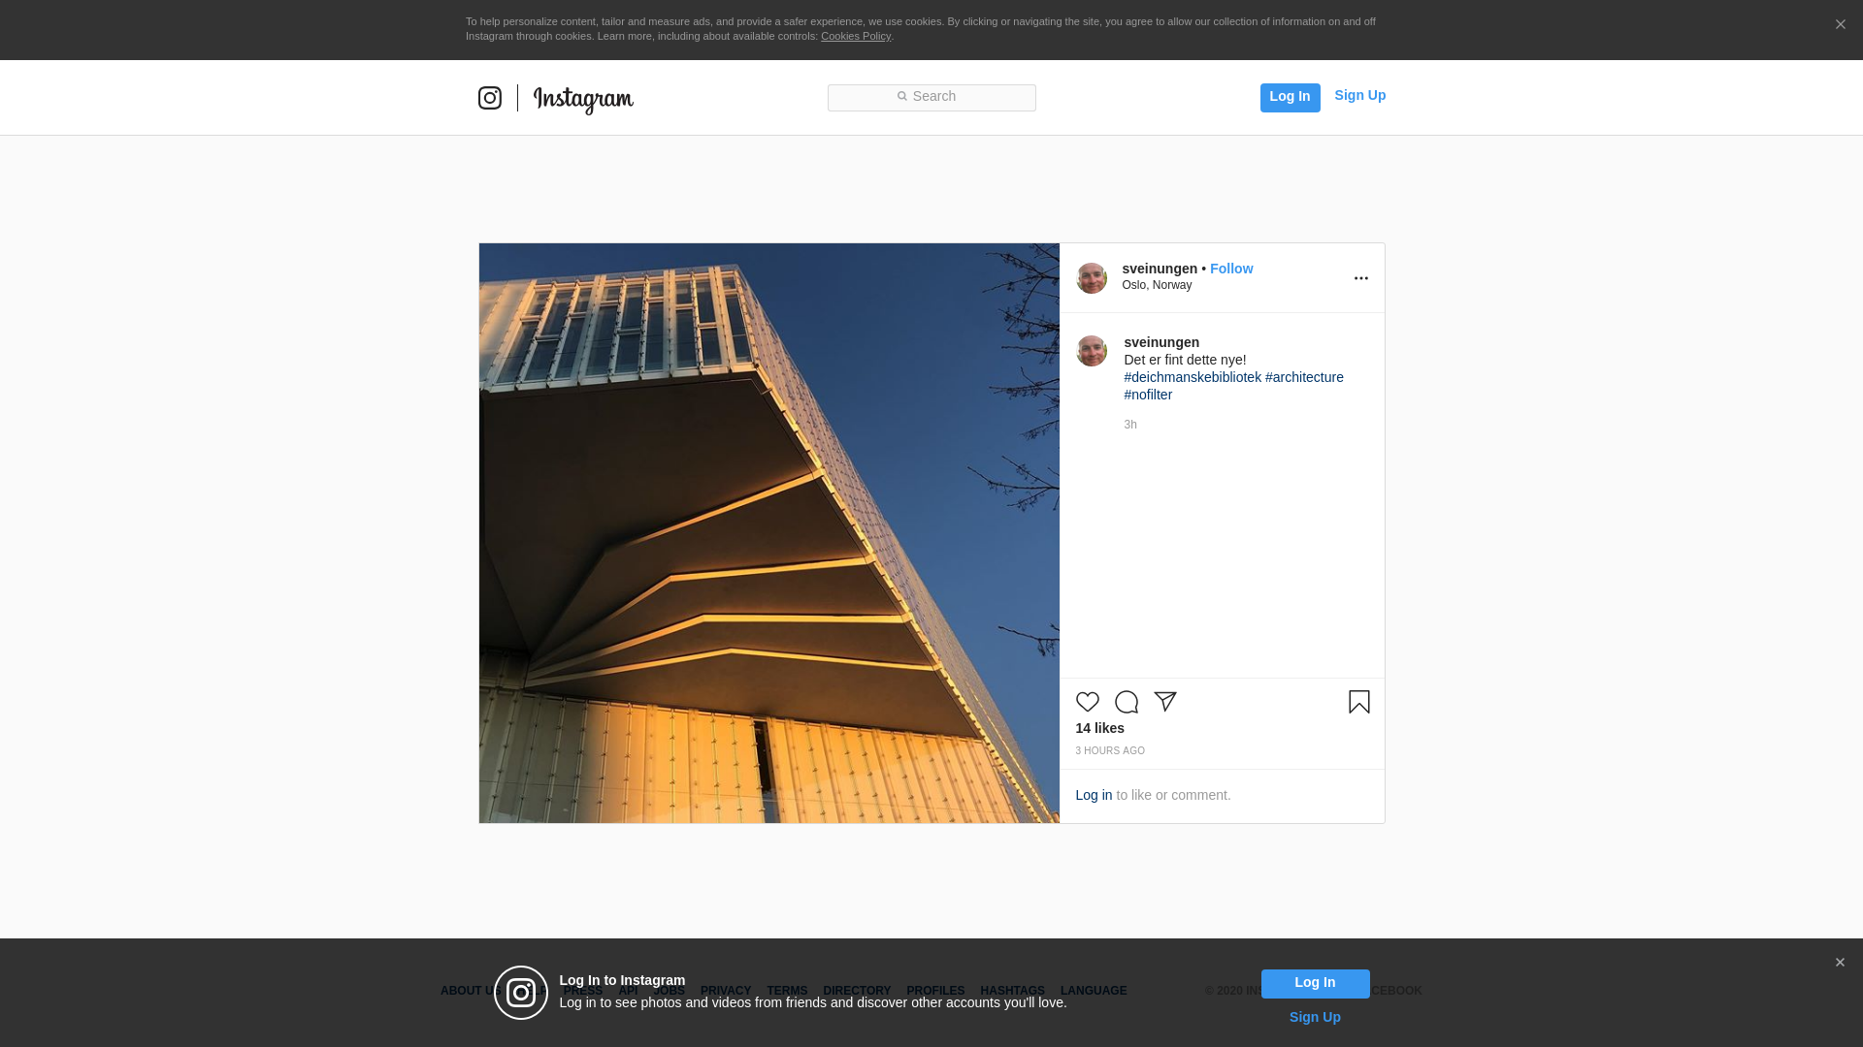The width and height of the screenshot is (1863, 1047).
Task: Close the bottom login prompt
Action: [1839, 963]
